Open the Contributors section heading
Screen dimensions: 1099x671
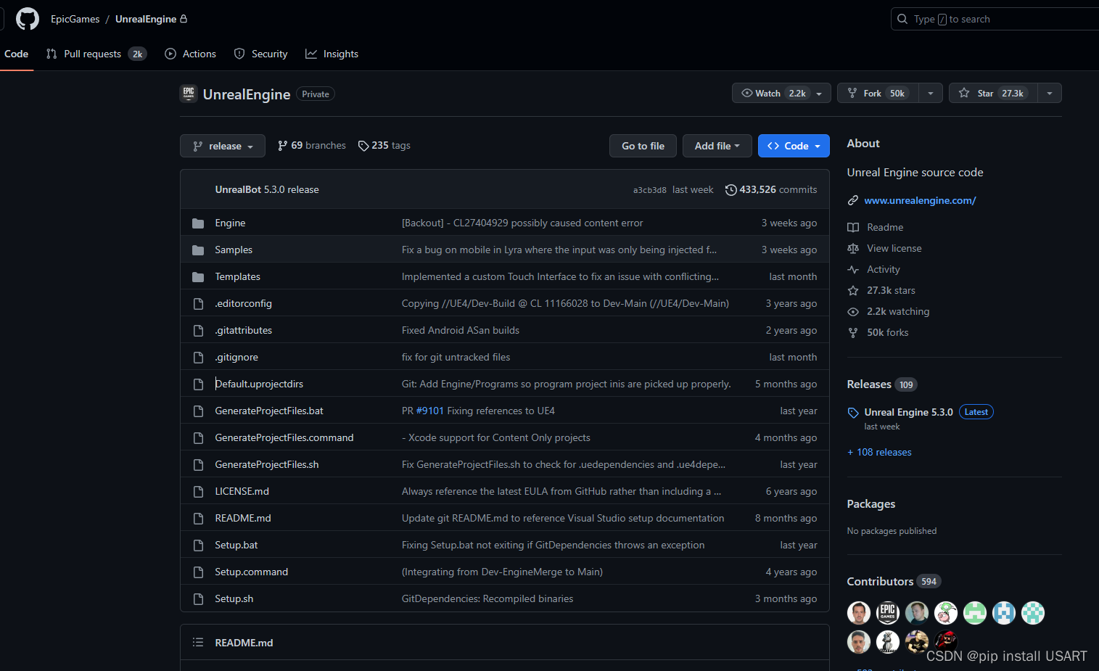pos(880,582)
